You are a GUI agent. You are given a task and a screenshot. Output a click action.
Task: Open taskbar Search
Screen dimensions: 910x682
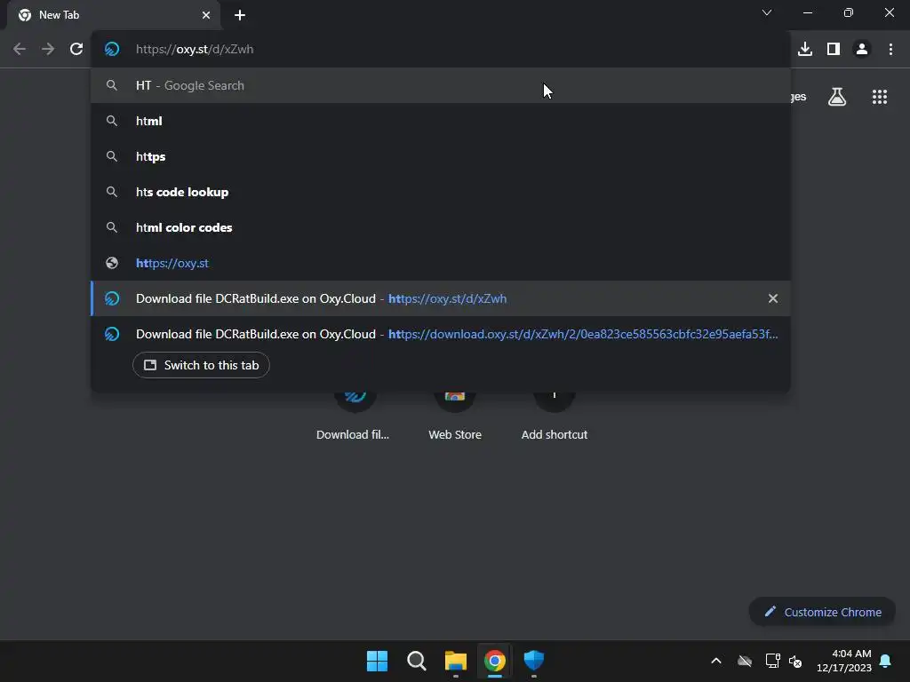416,661
